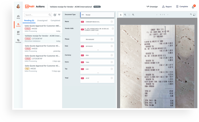Viewport: 199px width, 122px height.
Task: Click the confidence badge beside Tax field
Action: click(x=82, y=69)
